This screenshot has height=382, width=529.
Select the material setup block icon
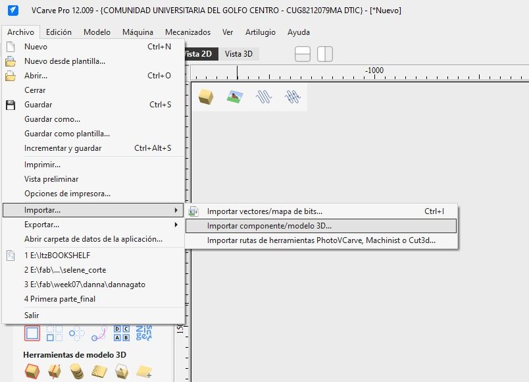coord(205,95)
